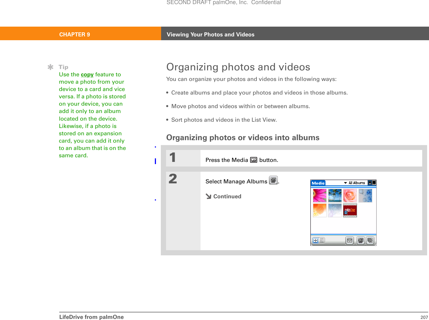Click page number 207
This screenshot has width=429, height=320.
pos(424,317)
